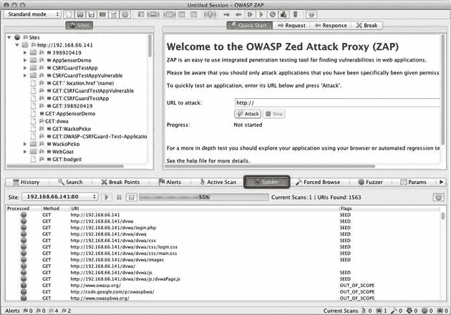
Task: Click the spider status icon showing 1
Action: click(x=379, y=311)
